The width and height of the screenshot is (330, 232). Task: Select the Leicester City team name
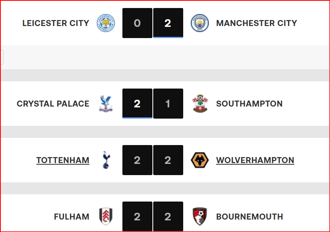click(x=56, y=23)
